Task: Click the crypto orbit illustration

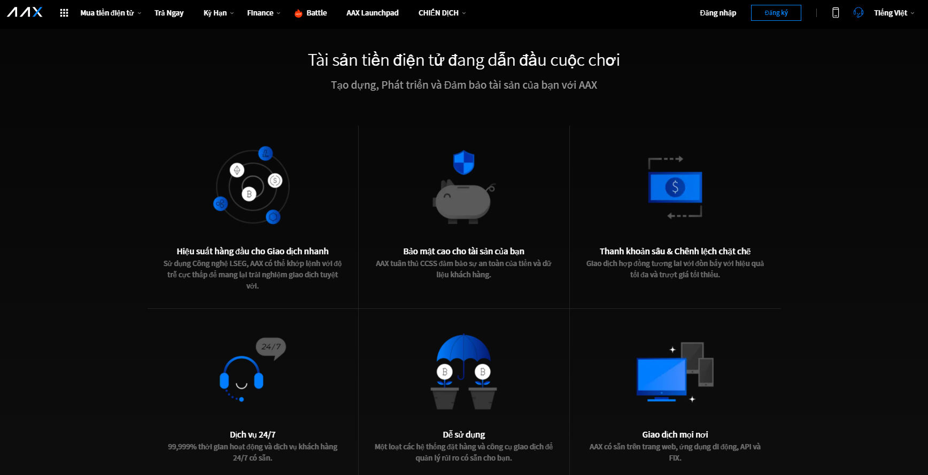Action: click(x=252, y=185)
